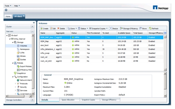Sort by the Available Space column header
The image size is (175, 109).
125,33
